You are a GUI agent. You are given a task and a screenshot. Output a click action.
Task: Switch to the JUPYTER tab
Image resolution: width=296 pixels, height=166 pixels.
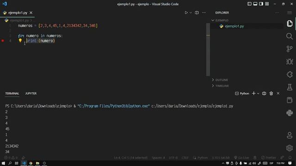pos(31,93)
